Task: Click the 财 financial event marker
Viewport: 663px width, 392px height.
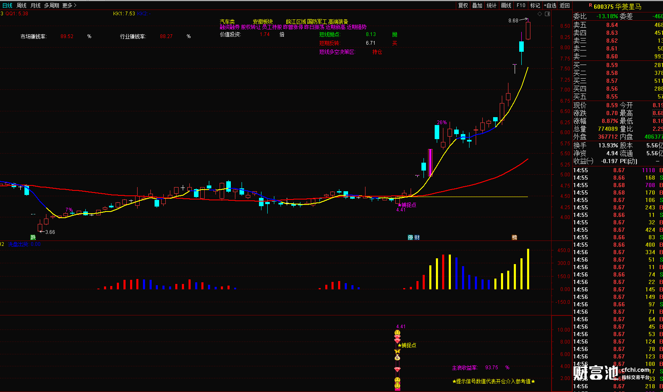Action: tap(417, 237)
